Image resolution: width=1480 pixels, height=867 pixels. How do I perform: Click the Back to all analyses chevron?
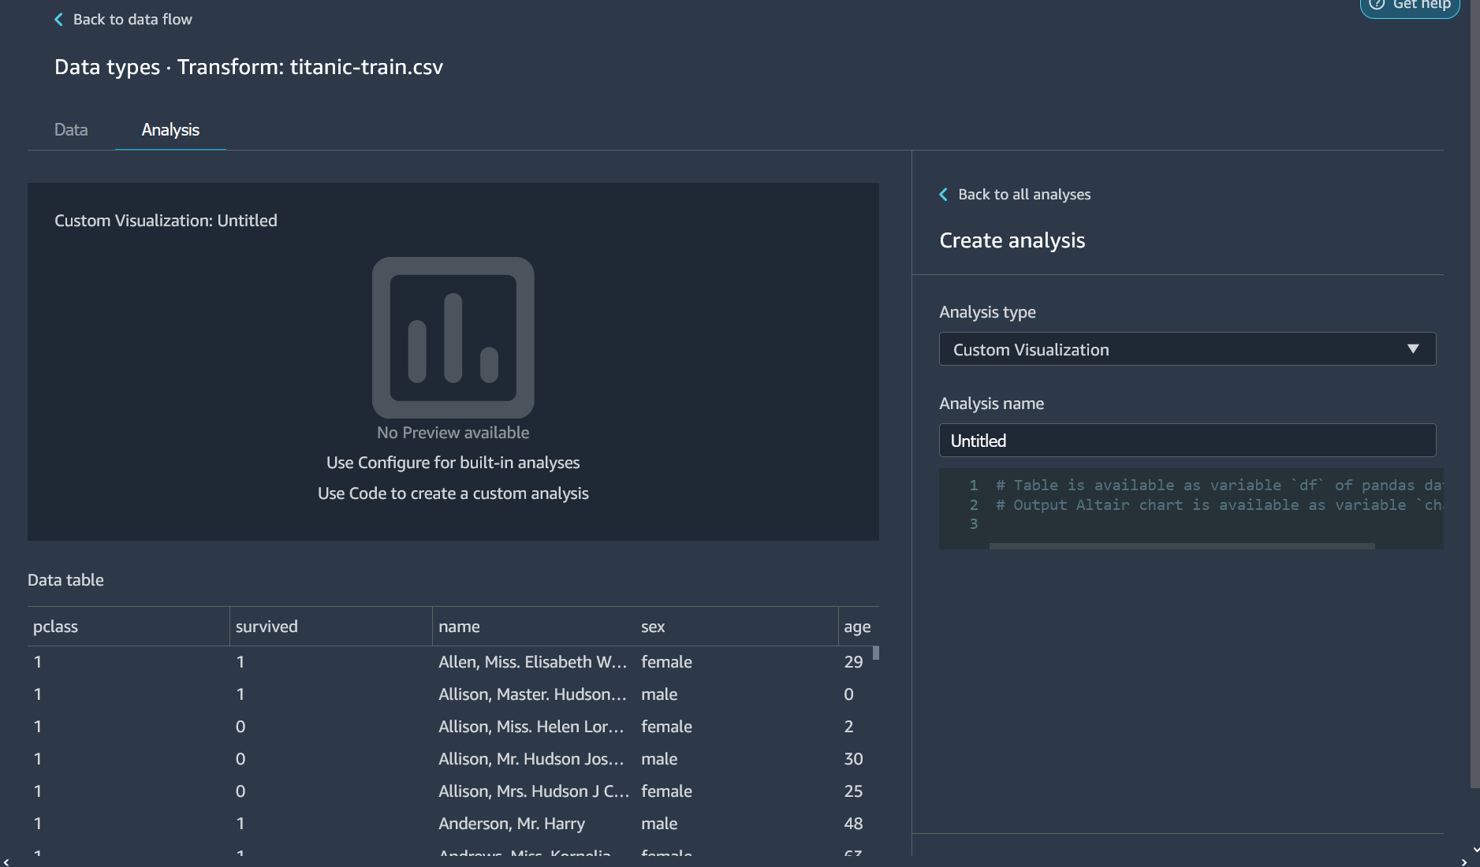coord(944,195)
